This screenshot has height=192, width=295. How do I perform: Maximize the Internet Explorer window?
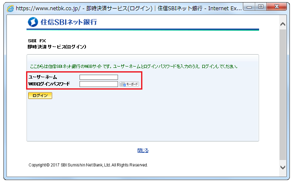pyautogui.click(x=261, y=7)
